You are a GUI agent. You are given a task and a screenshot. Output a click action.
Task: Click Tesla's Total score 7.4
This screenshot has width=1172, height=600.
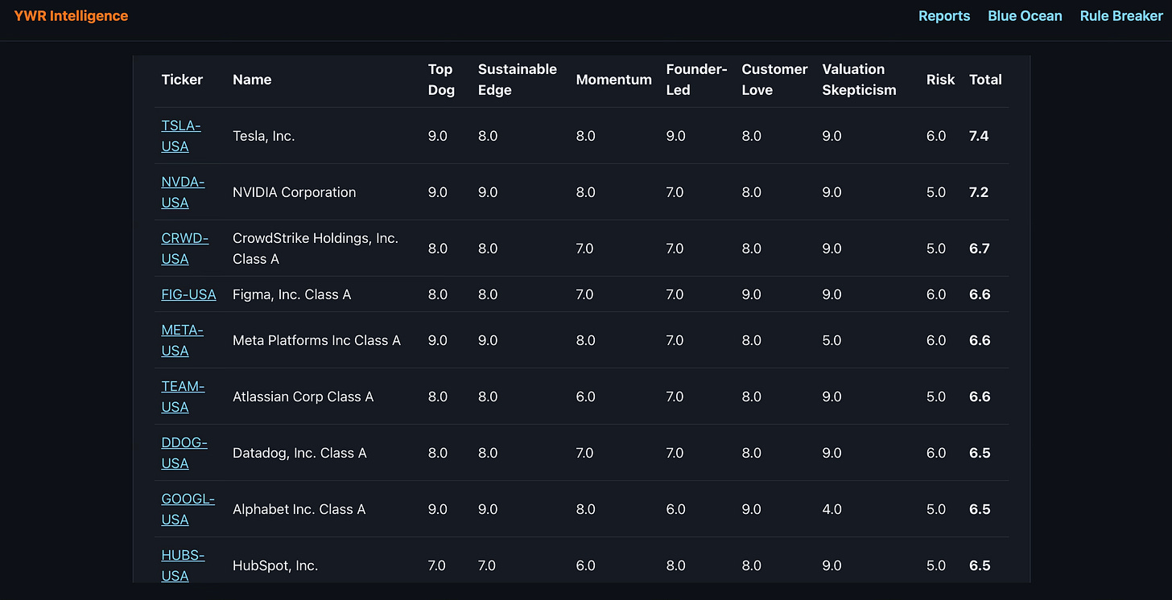(979, 136)
